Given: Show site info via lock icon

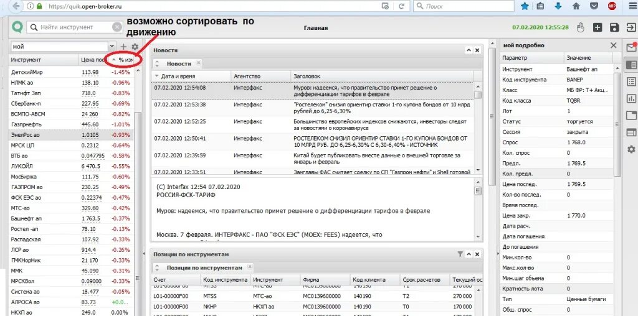Looking at the screenshot, I should 39,6.
